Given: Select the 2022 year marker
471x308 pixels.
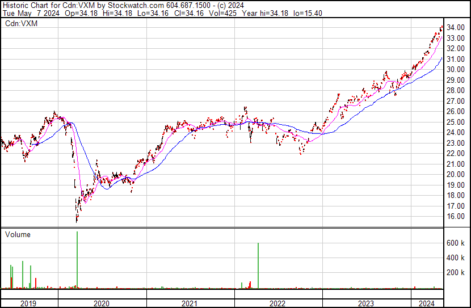Looking at the screenshot, I should pyautogui.click(x=279, y=303).
